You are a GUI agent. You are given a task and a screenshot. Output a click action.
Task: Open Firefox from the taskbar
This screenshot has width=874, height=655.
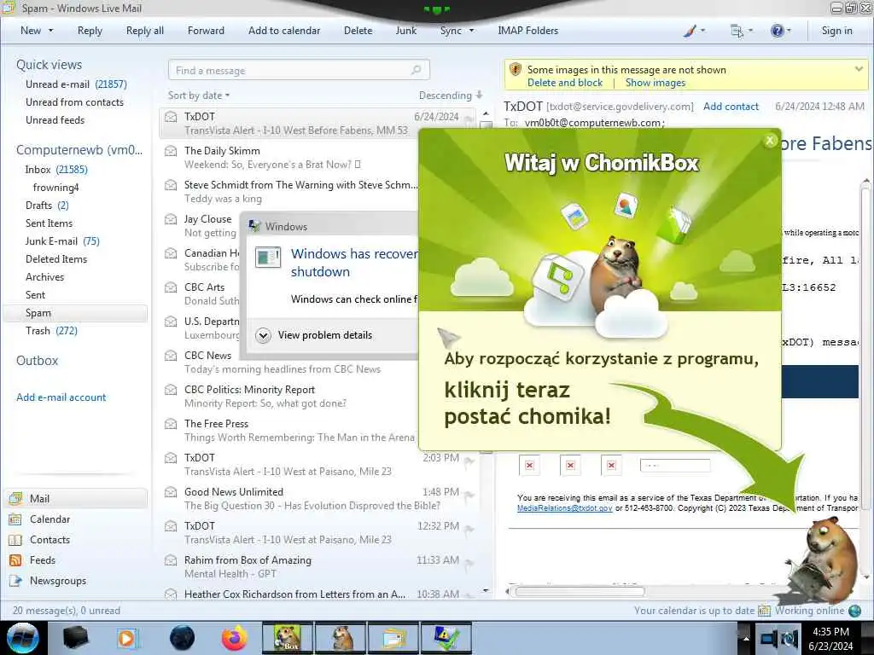[x=234, y=638]
